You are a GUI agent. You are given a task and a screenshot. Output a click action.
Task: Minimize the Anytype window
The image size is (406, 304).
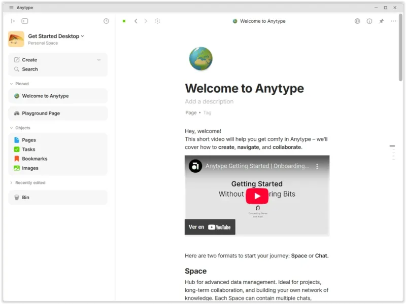click(376, 8)
